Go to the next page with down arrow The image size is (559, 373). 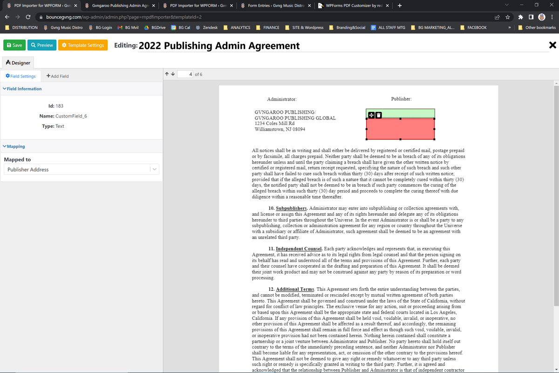(x=172, y=74)
